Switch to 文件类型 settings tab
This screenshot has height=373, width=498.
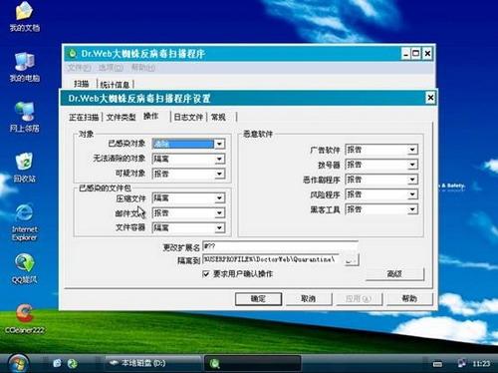tap(121, 117)
